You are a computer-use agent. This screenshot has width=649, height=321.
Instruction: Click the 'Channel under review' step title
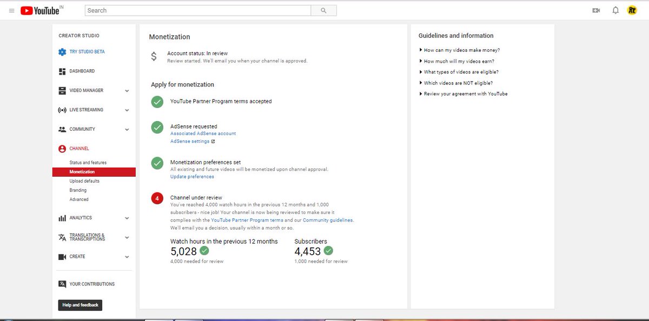[196, 198]
